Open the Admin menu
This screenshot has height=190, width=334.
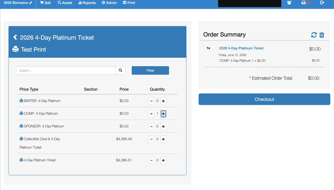[109, 3]
